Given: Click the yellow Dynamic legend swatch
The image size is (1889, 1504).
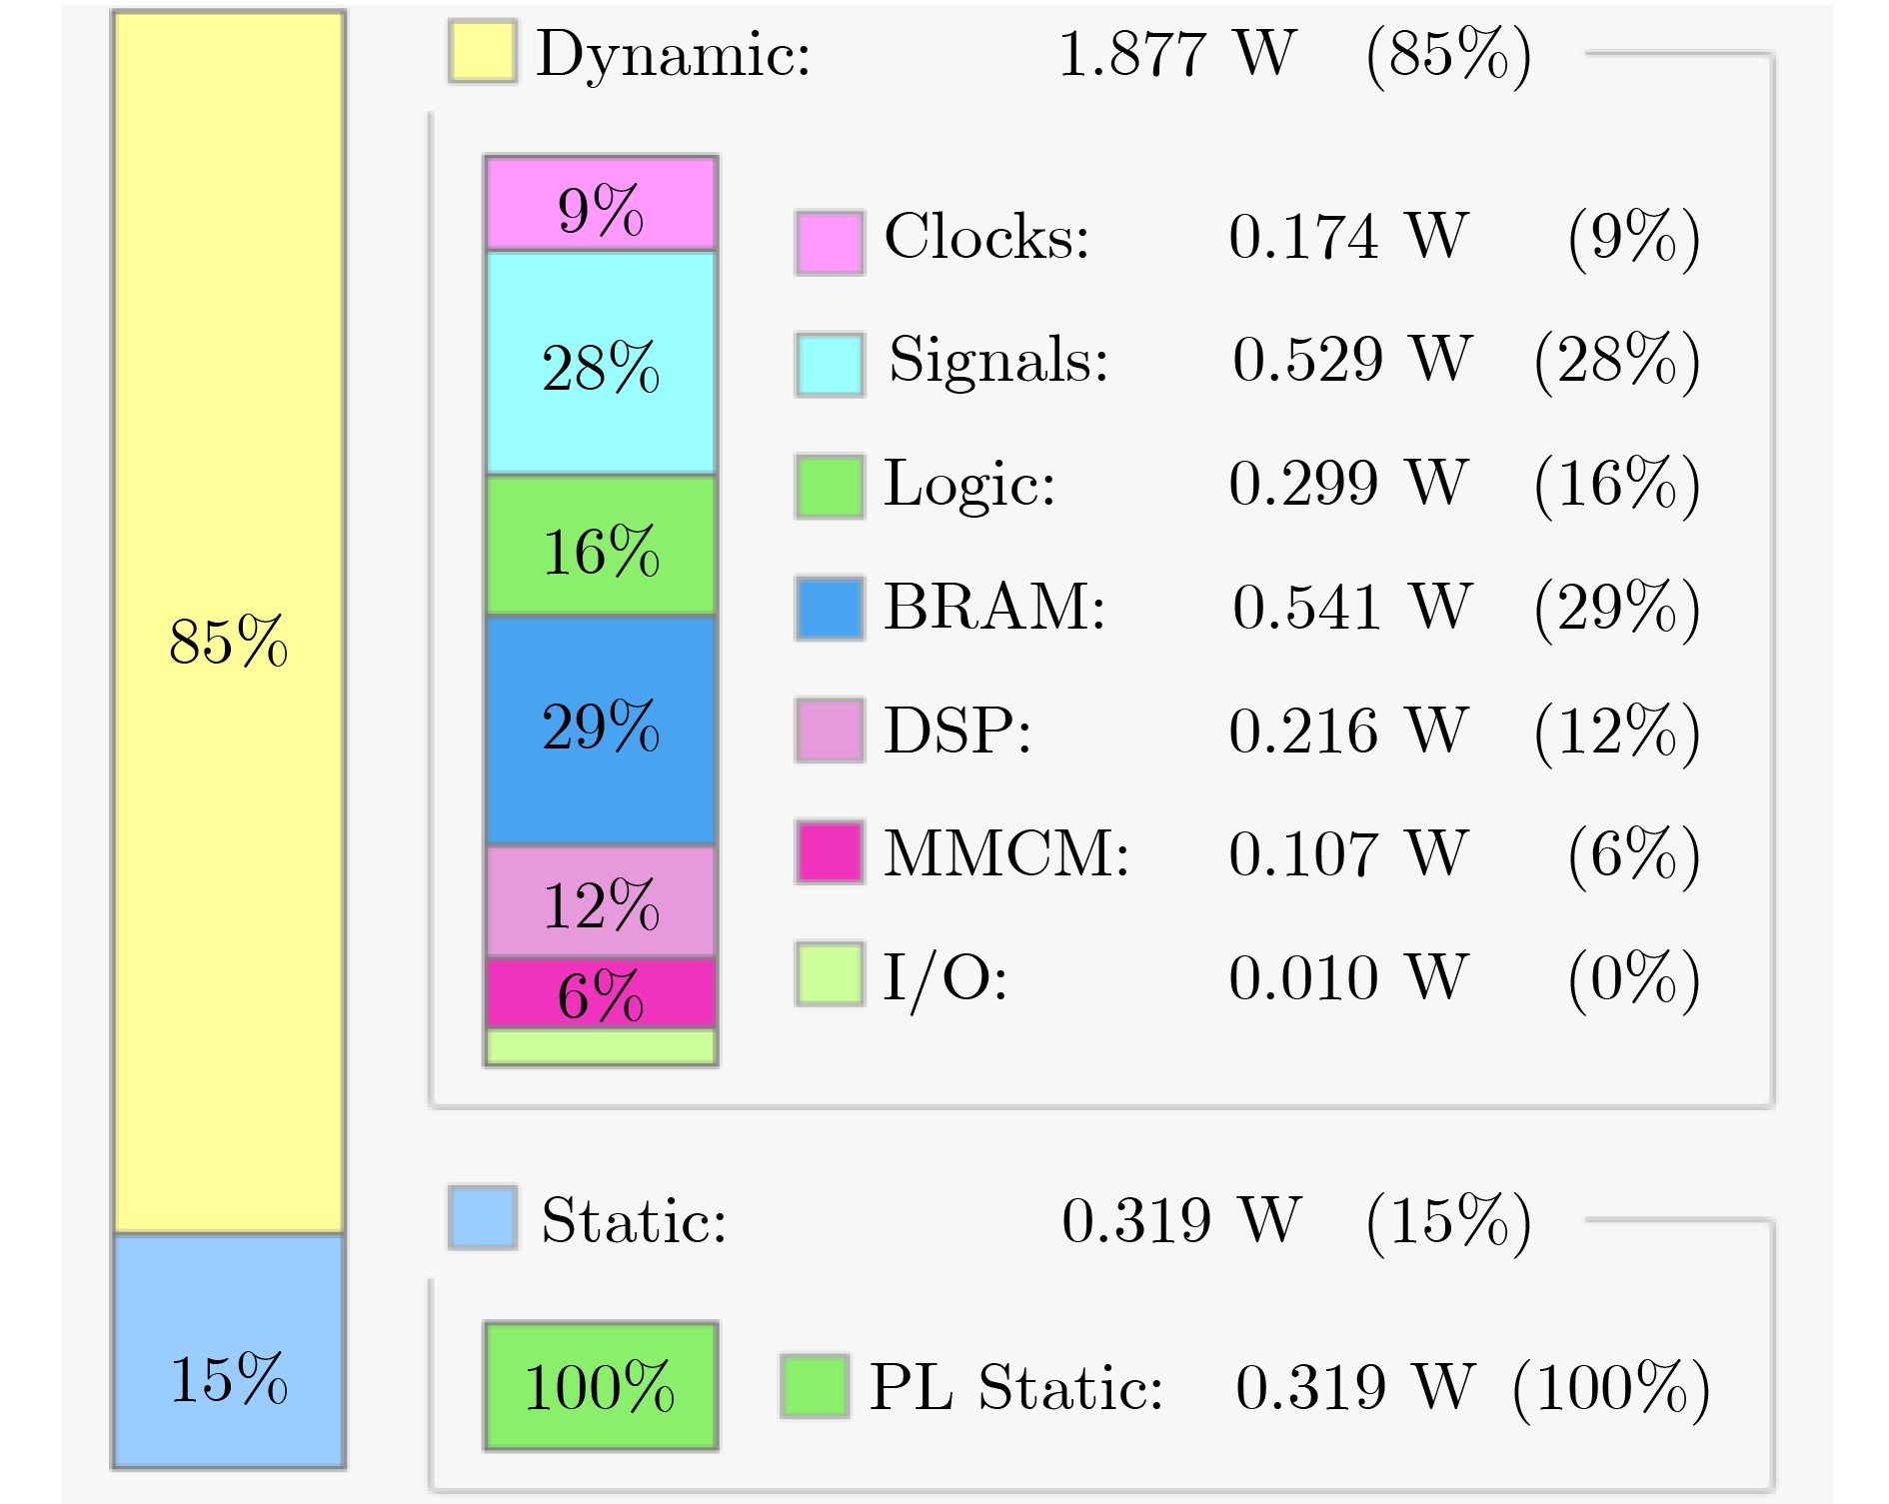Looking at the screenshot, I should pyautogui.click(x=482, y=52).
